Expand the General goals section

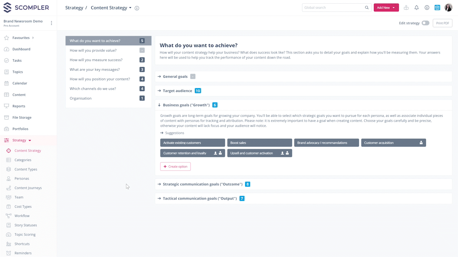pos(175,76)
